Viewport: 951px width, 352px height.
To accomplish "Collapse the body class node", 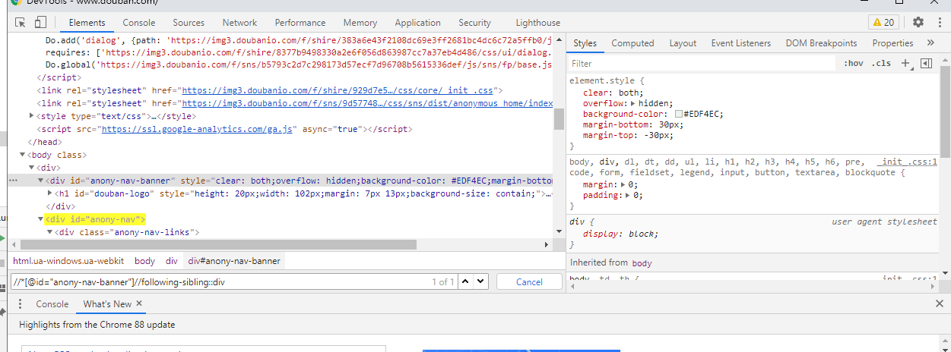I will click(22, 155).
